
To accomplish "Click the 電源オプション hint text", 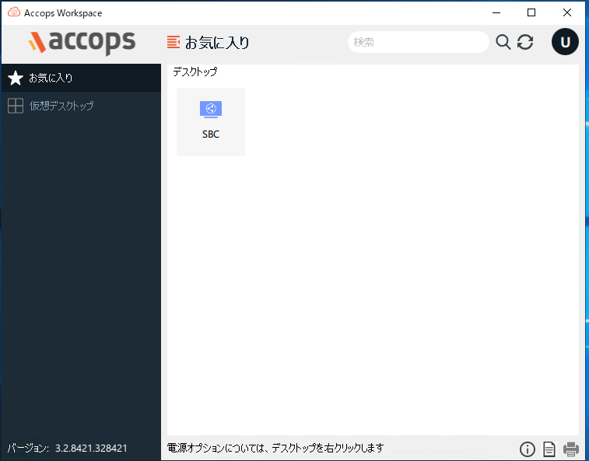I will [x=275, y=448].
